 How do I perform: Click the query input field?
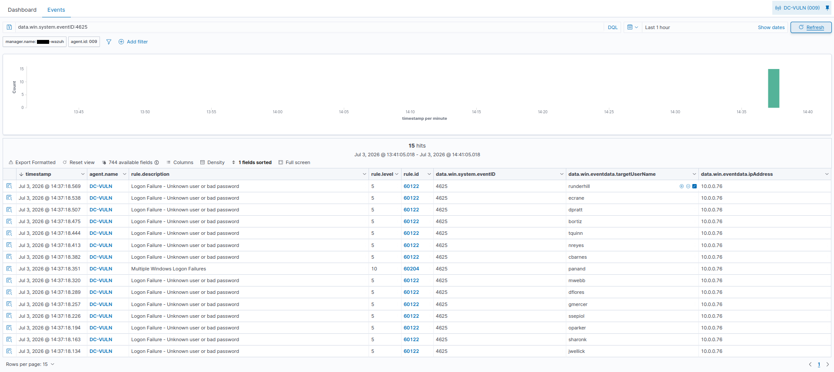(x=309, y=27)
